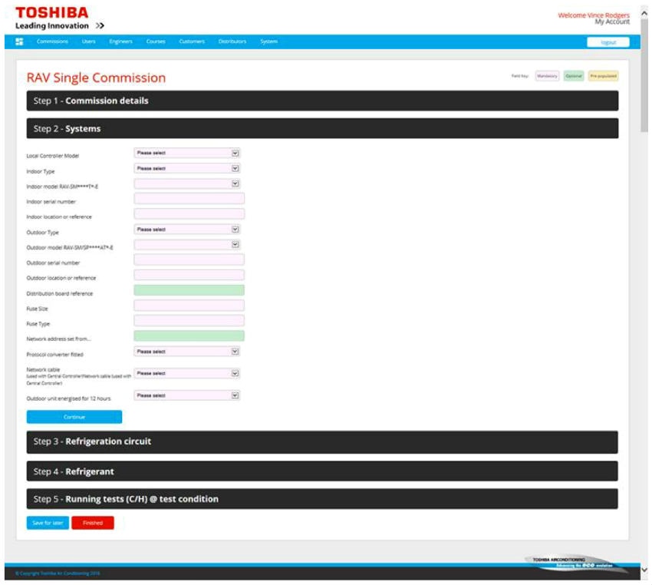Click the red Finished button
The height and width of the screenshot is (585, 652).
pyautogui.click(x=93, y=523)
